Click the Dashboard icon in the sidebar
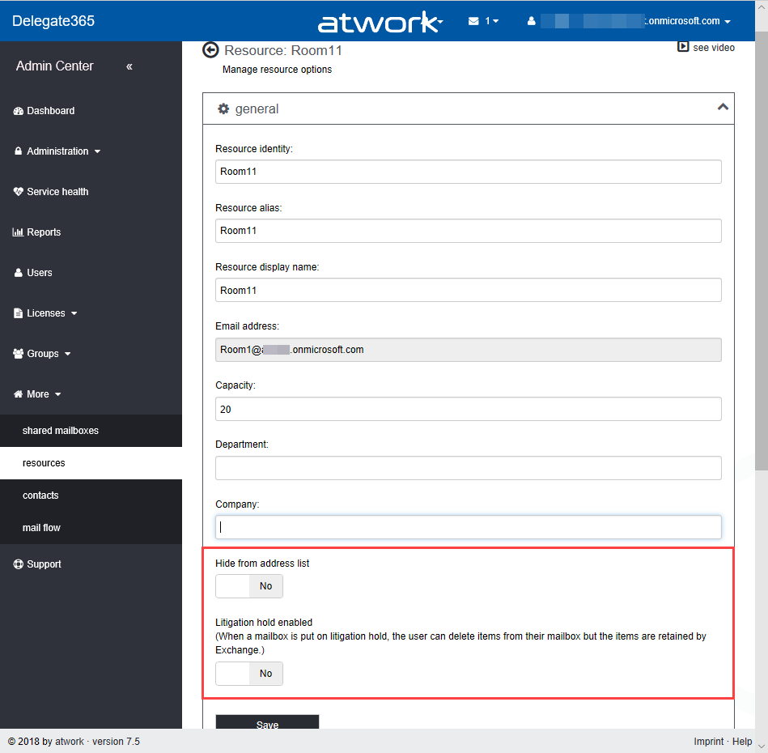 (19, 111)
